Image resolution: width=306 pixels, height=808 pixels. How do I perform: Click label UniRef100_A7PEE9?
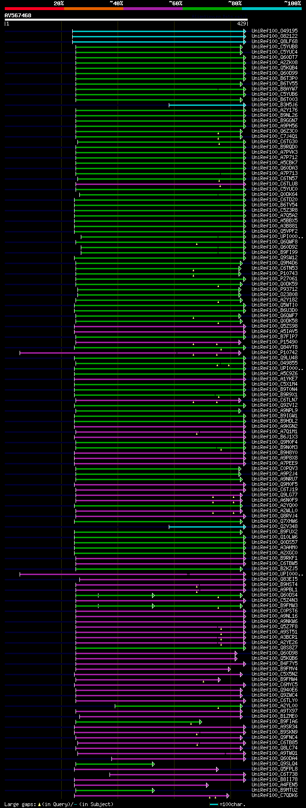click(x=274, y=463)
